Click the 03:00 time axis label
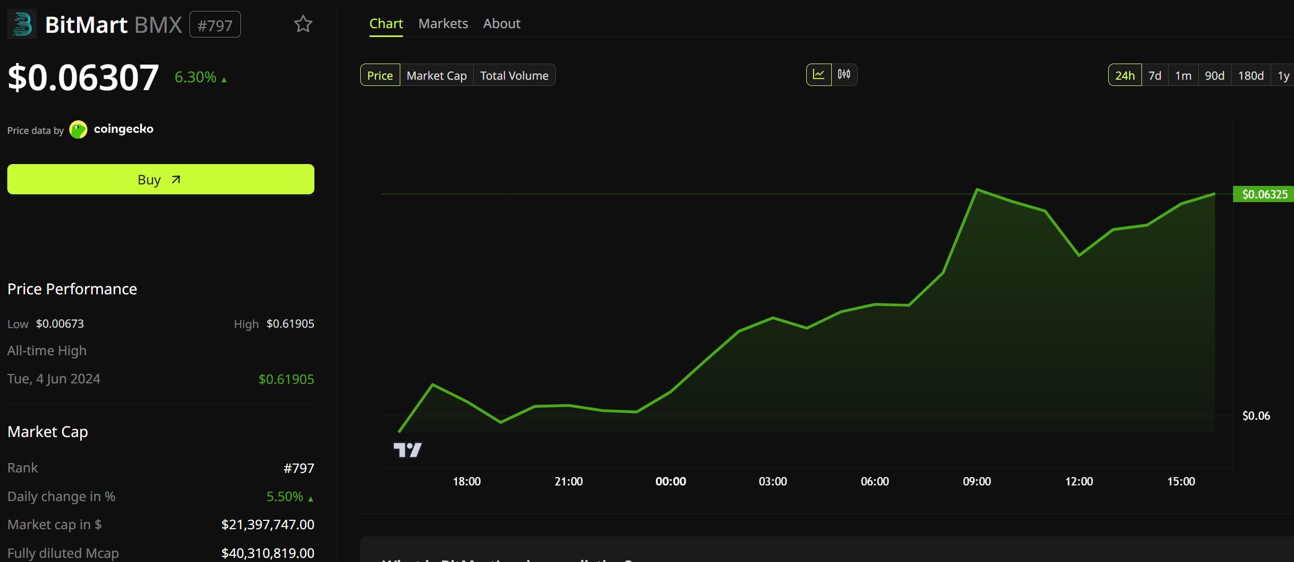This screenshot has height=562, width=1294. 772,481
